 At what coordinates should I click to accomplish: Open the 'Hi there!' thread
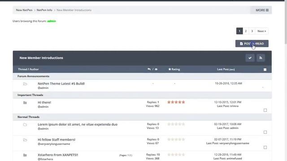44,102
